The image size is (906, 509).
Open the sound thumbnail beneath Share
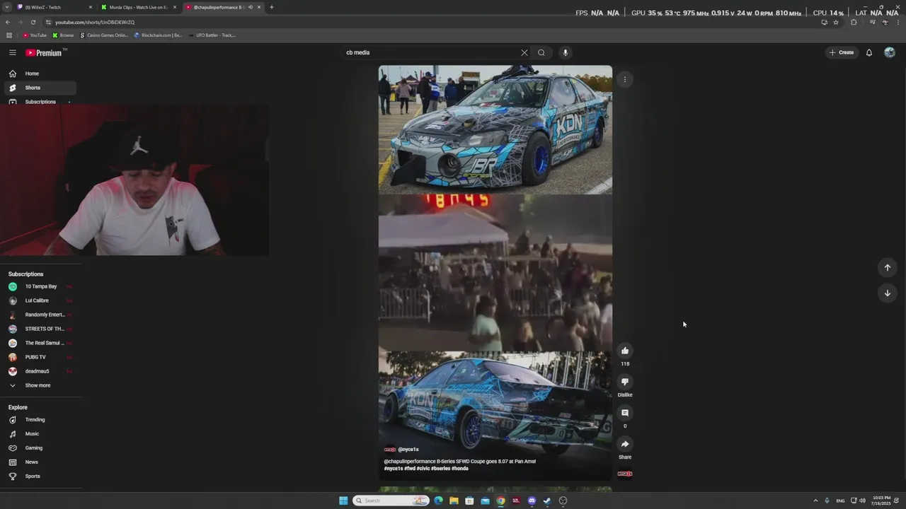point(625,474)
